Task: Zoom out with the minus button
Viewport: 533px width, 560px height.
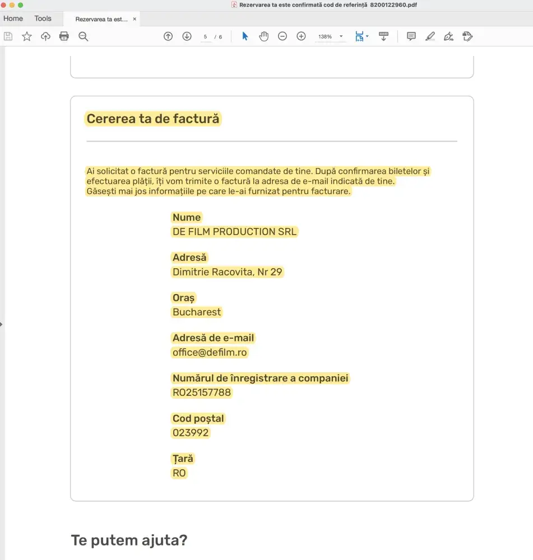Action: pos(282,36)
